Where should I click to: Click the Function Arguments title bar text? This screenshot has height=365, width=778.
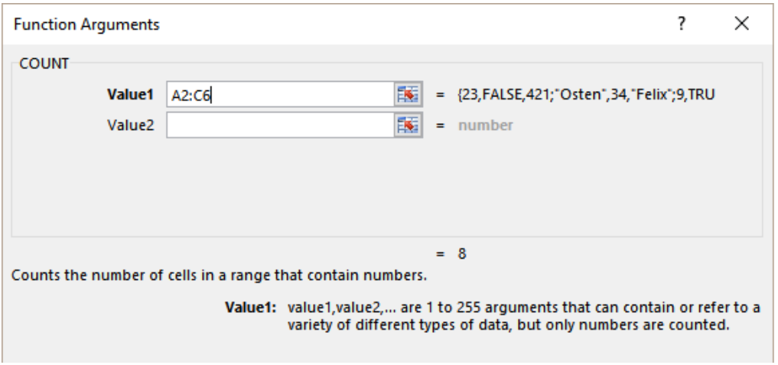pos(87,24)
